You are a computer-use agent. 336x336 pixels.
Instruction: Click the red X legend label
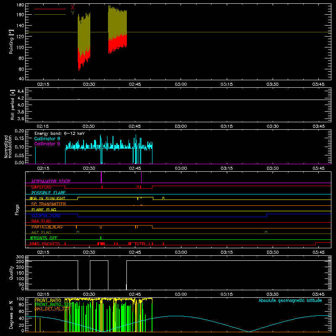point(73,8)
